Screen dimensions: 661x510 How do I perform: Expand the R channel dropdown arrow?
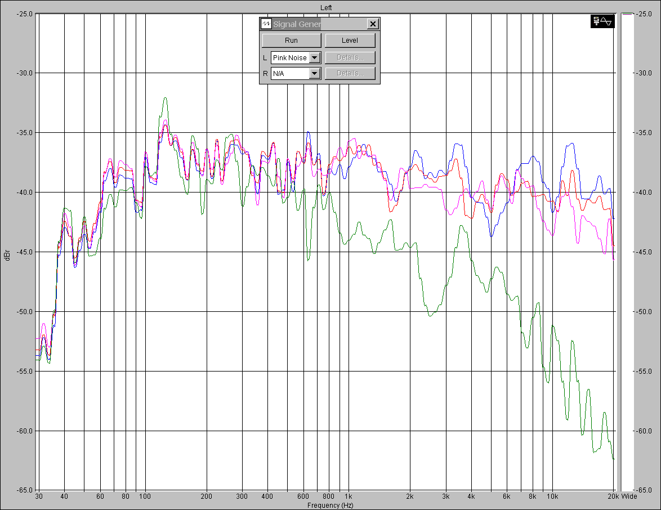coord(315,73)
